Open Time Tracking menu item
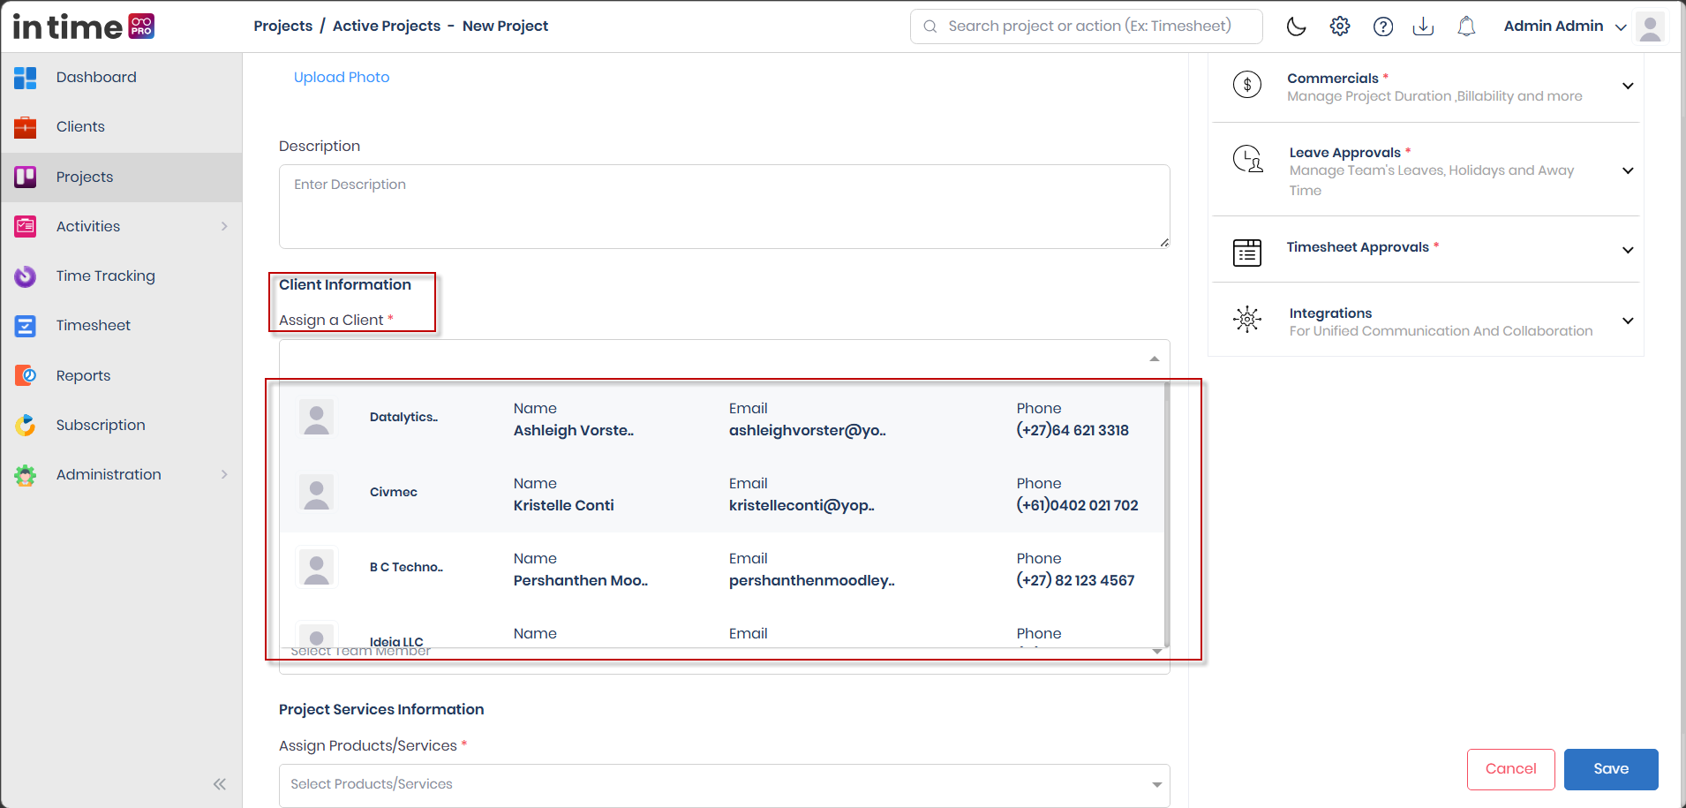 [106, 276]
